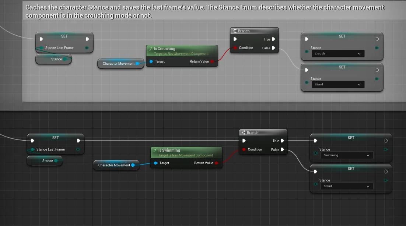Click the Stance input pin beside the Swimming dropdown
The height and width of the screenshot is (226, 406).
coord(315,153)
